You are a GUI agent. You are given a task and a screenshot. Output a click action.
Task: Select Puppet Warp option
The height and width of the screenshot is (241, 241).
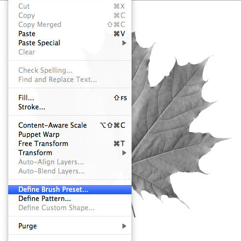[70, 134]
